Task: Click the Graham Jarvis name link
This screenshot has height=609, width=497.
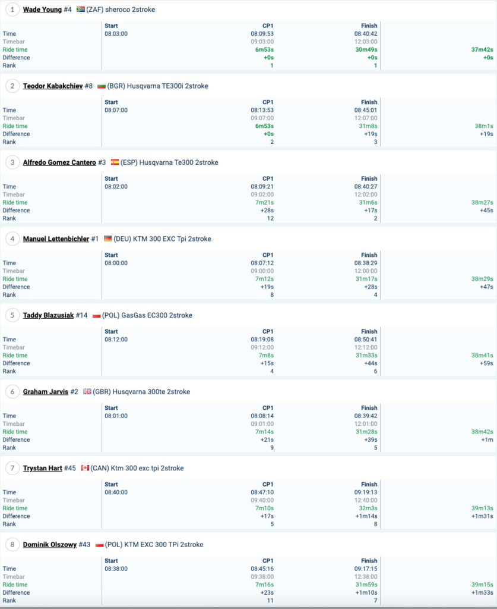Action: [x=46, y=392]
